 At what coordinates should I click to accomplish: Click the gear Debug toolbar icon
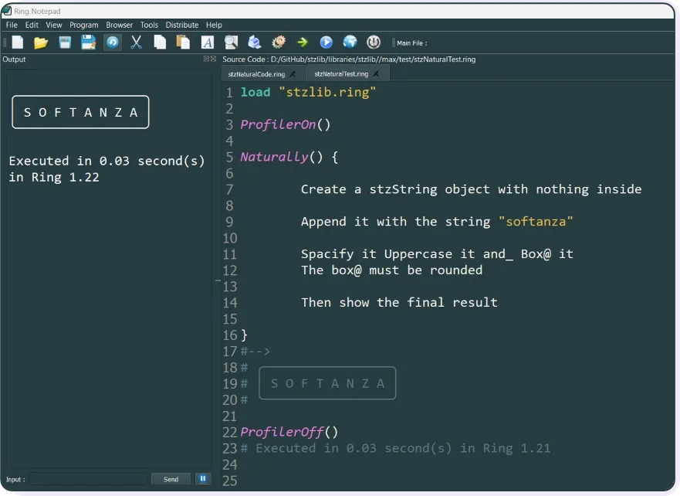point(279,42)
